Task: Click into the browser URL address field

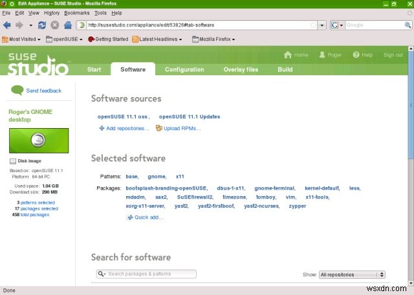Action: 198,25
